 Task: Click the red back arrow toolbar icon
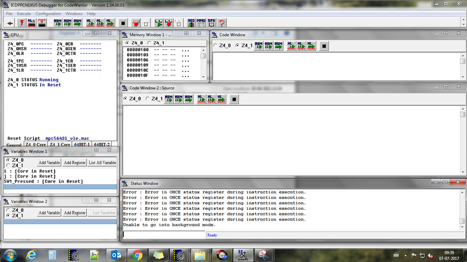point(10,23)
